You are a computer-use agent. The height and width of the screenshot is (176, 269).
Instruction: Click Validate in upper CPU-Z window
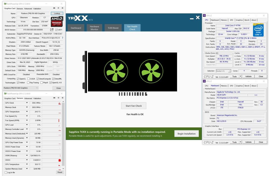(x=248, y=76)
